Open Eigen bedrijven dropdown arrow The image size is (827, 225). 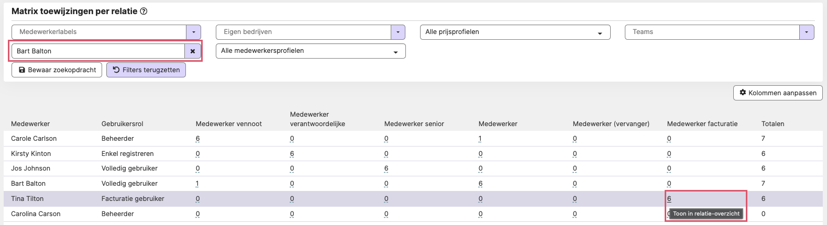coord(398,32)
